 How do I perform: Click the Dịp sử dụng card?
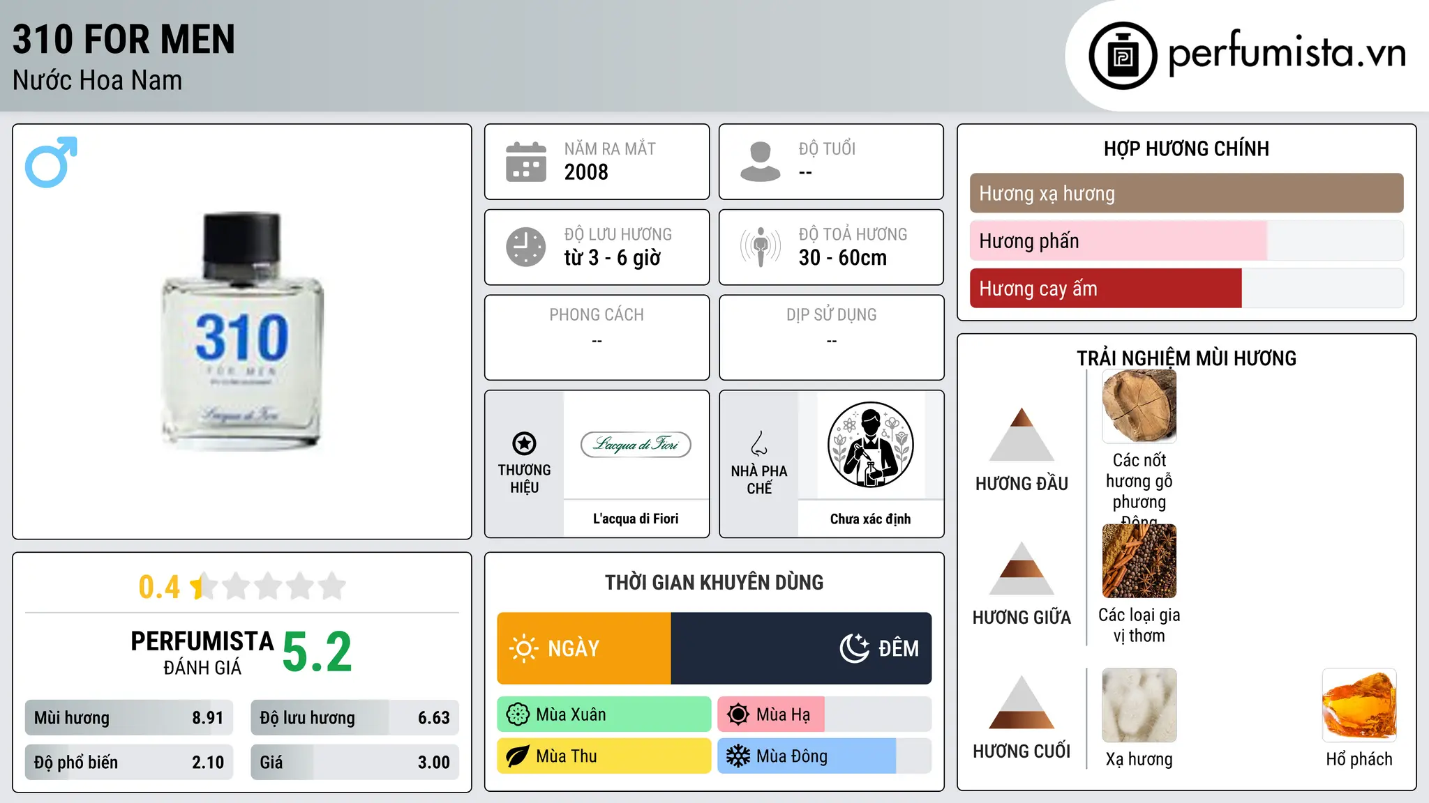(831, 337)
